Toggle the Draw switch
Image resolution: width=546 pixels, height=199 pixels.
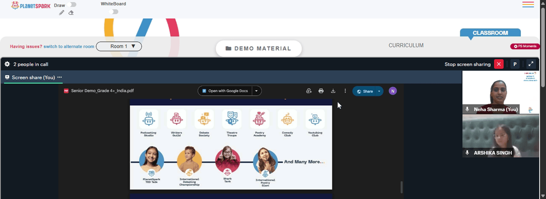pyautogui.click(x=73, y=4)
